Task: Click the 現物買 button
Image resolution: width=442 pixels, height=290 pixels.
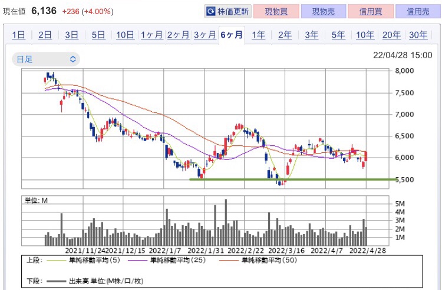Action: [x=276, y=12]
